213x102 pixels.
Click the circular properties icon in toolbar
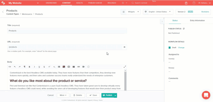88,67
